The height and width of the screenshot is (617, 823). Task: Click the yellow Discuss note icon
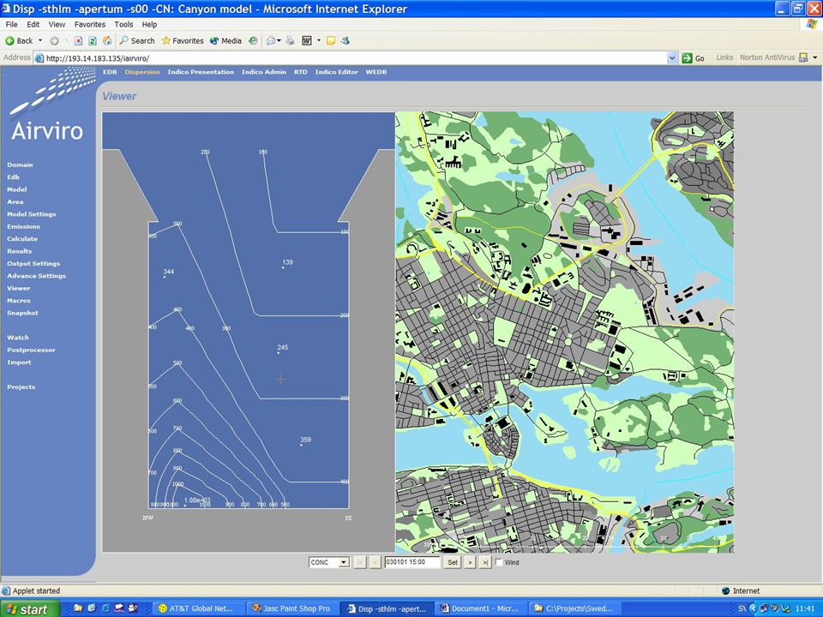(x=331, y=40)
